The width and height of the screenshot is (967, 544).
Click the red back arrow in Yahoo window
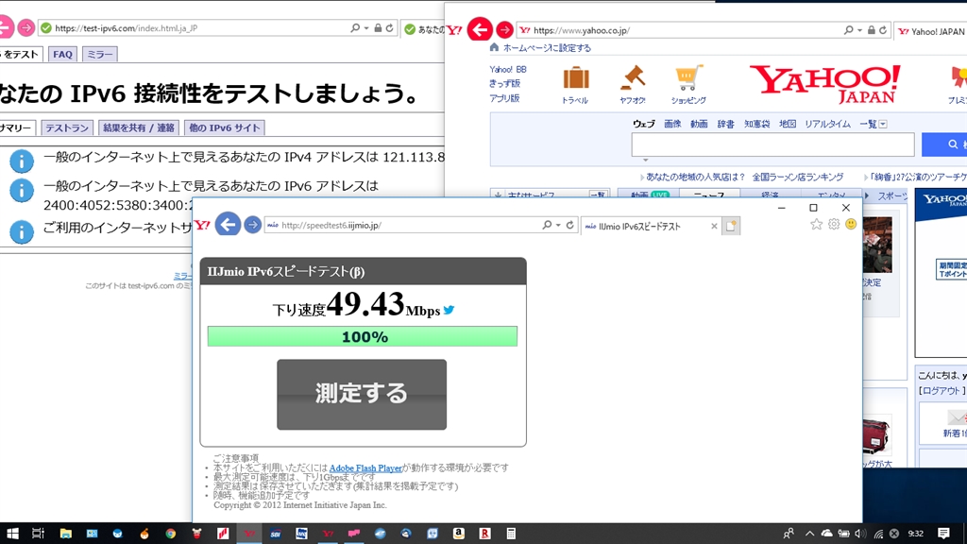click(480, 29)
